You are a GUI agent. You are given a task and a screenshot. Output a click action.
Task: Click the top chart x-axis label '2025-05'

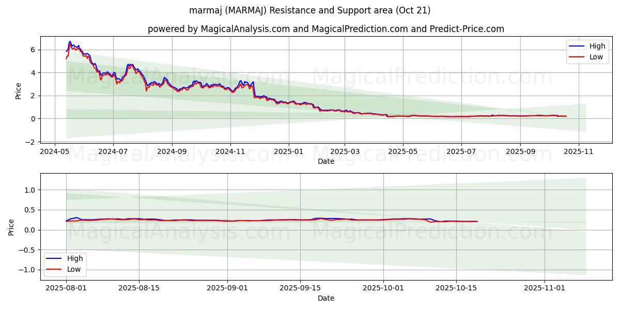[x=403, y=152]
